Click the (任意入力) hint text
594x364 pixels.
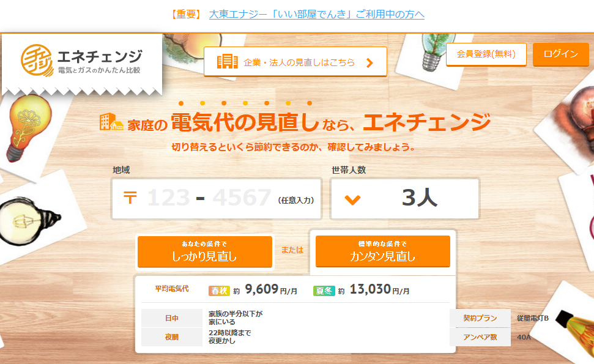tap(296, 201)
